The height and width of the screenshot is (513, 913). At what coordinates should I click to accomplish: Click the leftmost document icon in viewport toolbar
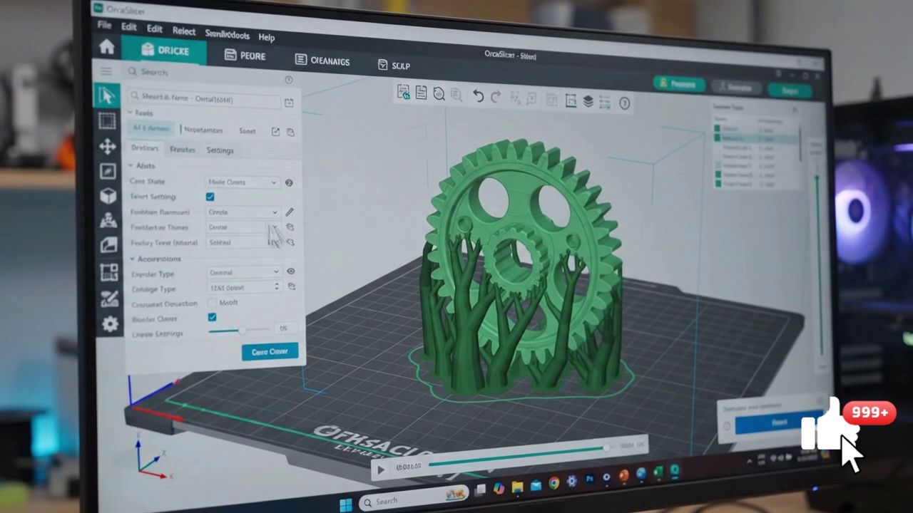click(404, 92)
